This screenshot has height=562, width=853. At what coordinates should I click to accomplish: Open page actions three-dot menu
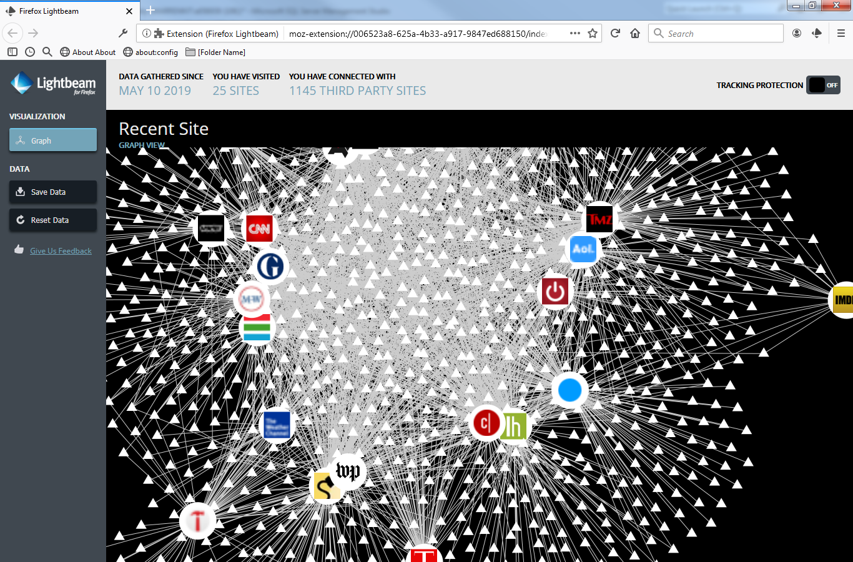click(575, 34)
